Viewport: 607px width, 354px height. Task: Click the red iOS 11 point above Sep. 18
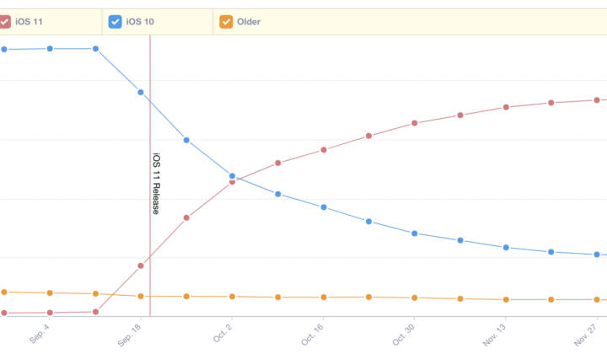[x=141, y=266]
